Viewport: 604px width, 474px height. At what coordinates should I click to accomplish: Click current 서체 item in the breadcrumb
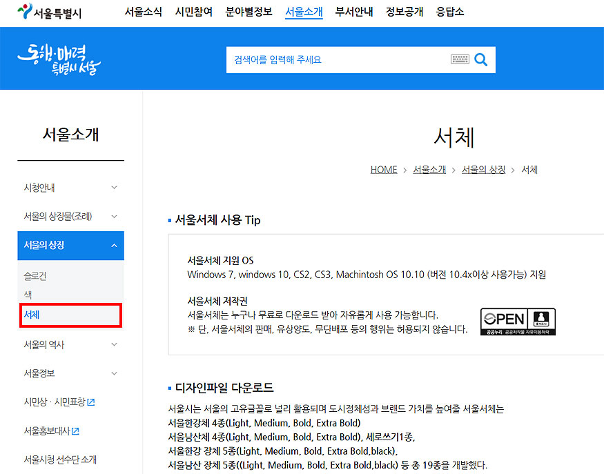point(529,170)
